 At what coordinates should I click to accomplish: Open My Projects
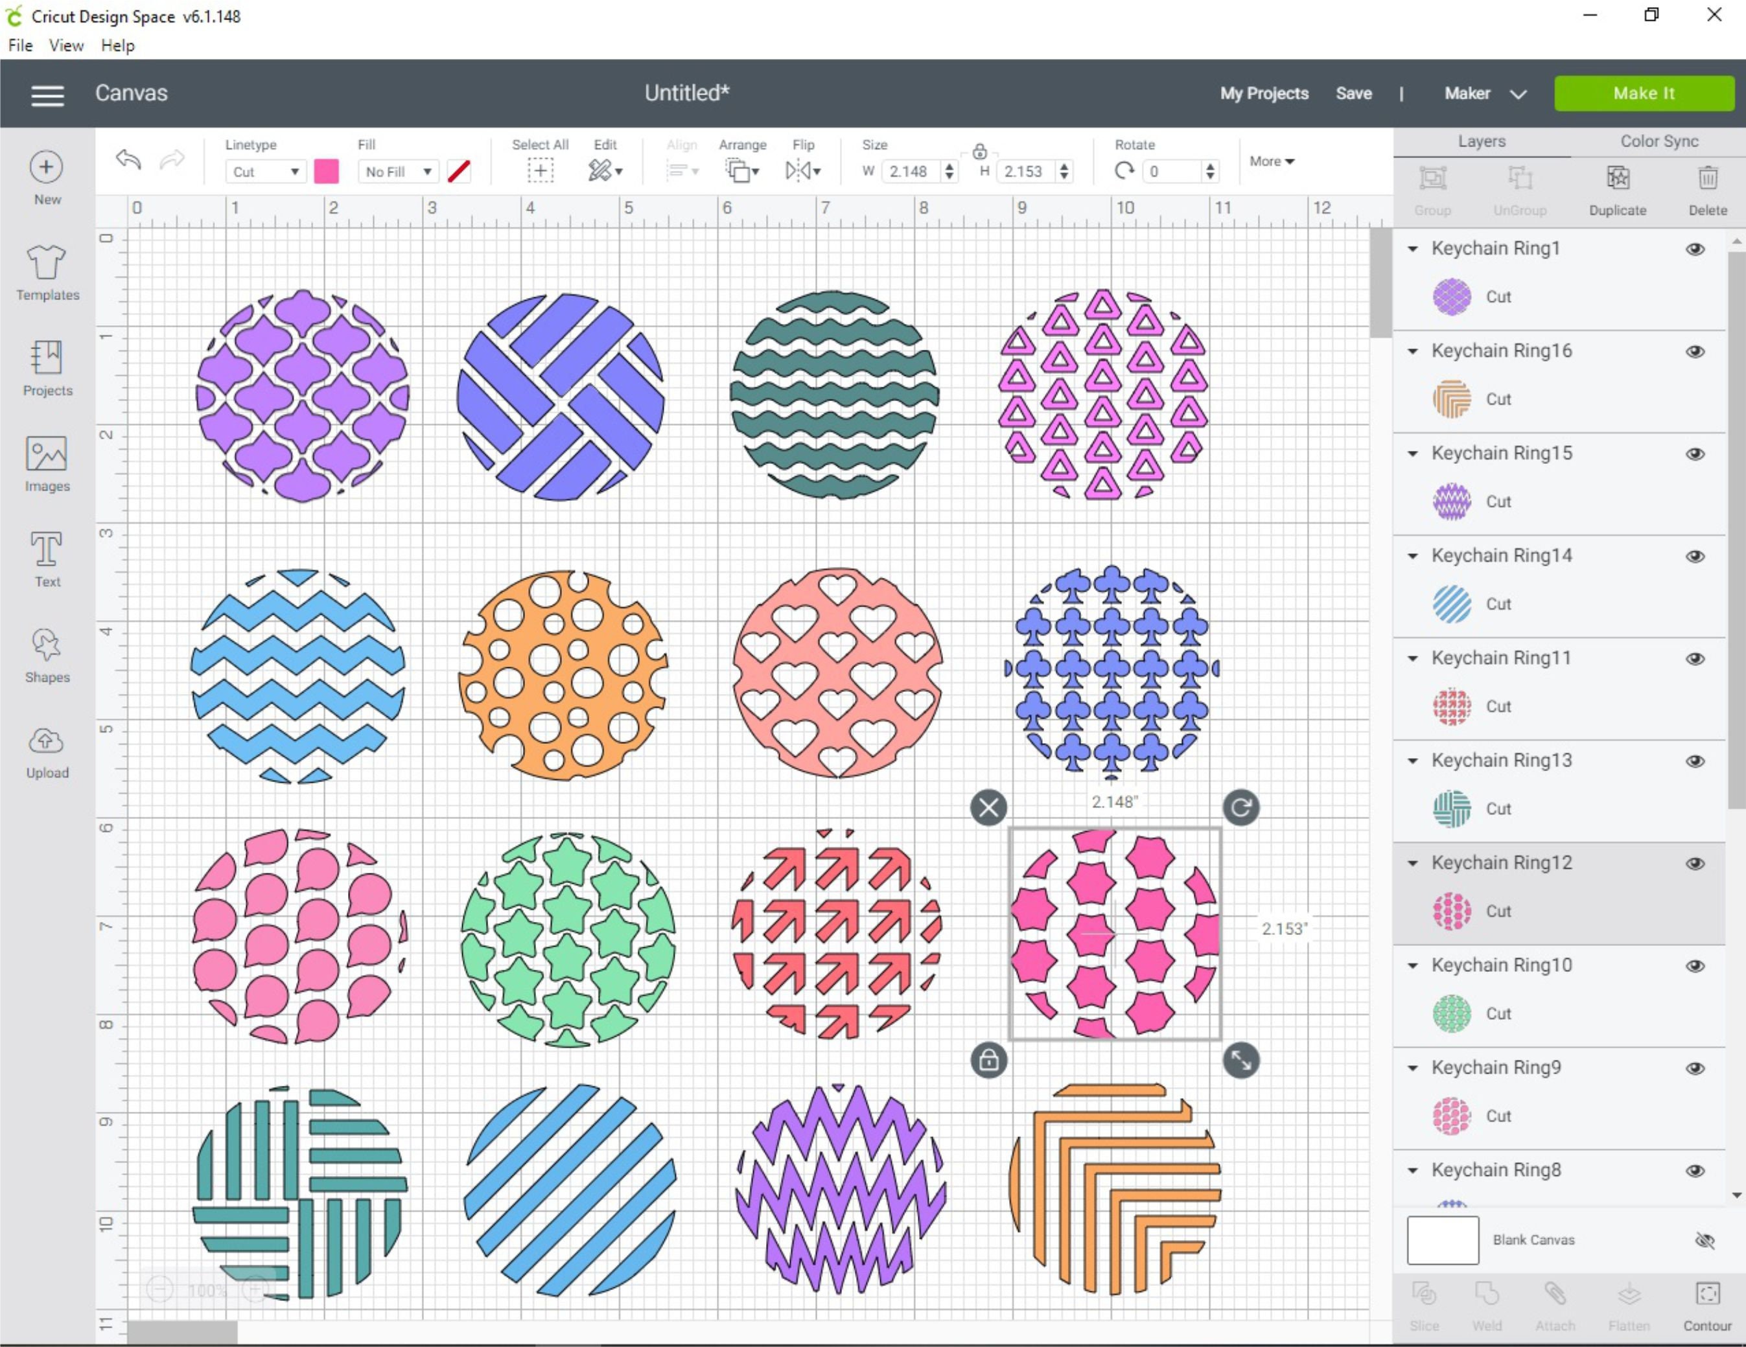[x=1264, y=93]
